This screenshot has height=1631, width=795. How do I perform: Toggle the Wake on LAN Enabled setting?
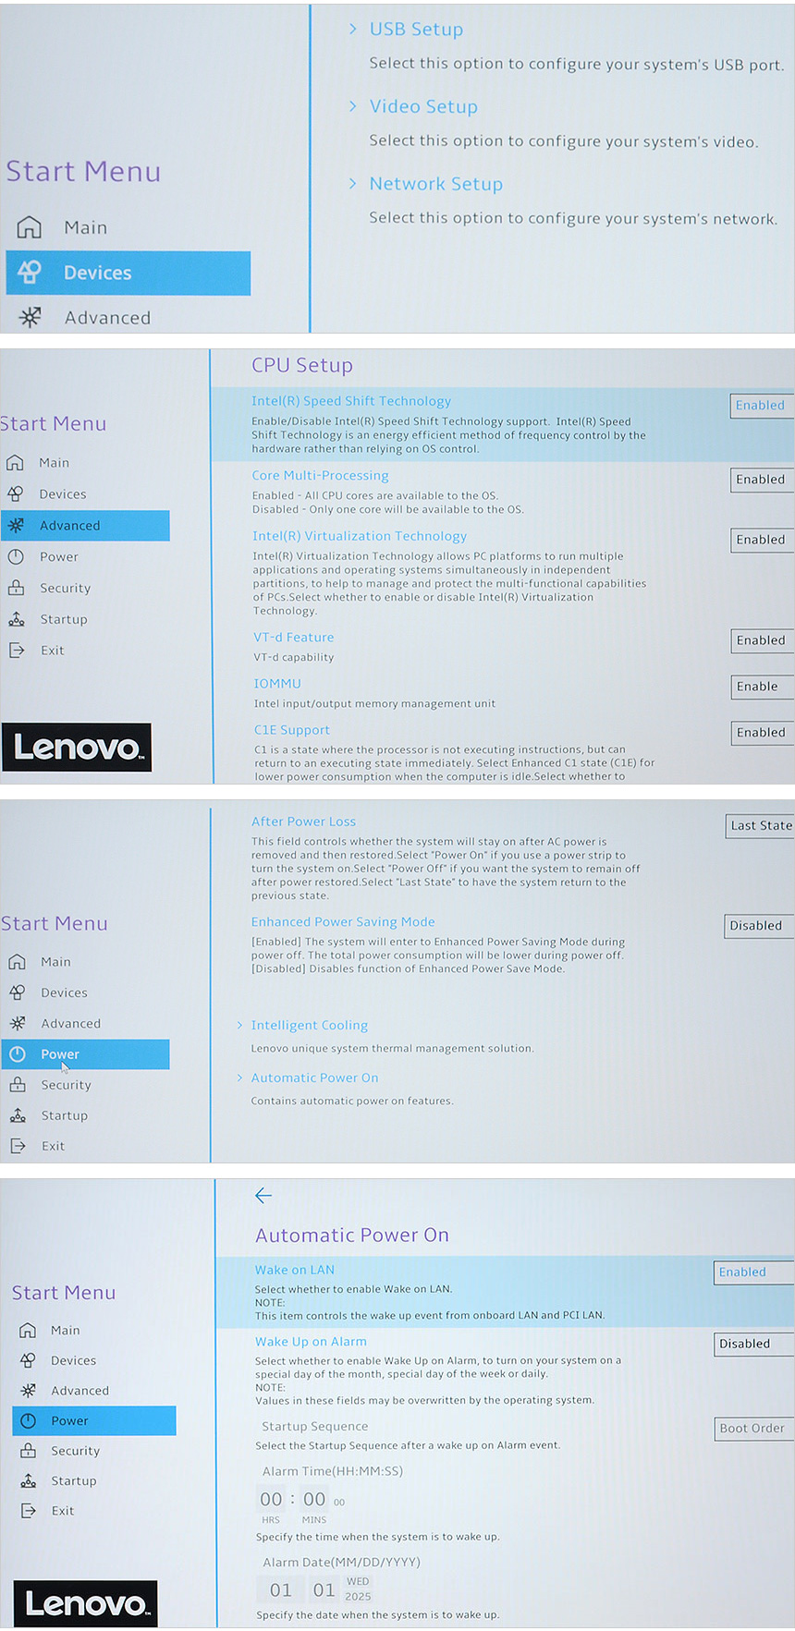point(752,1272)
